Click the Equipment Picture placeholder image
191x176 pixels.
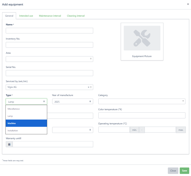142,38
